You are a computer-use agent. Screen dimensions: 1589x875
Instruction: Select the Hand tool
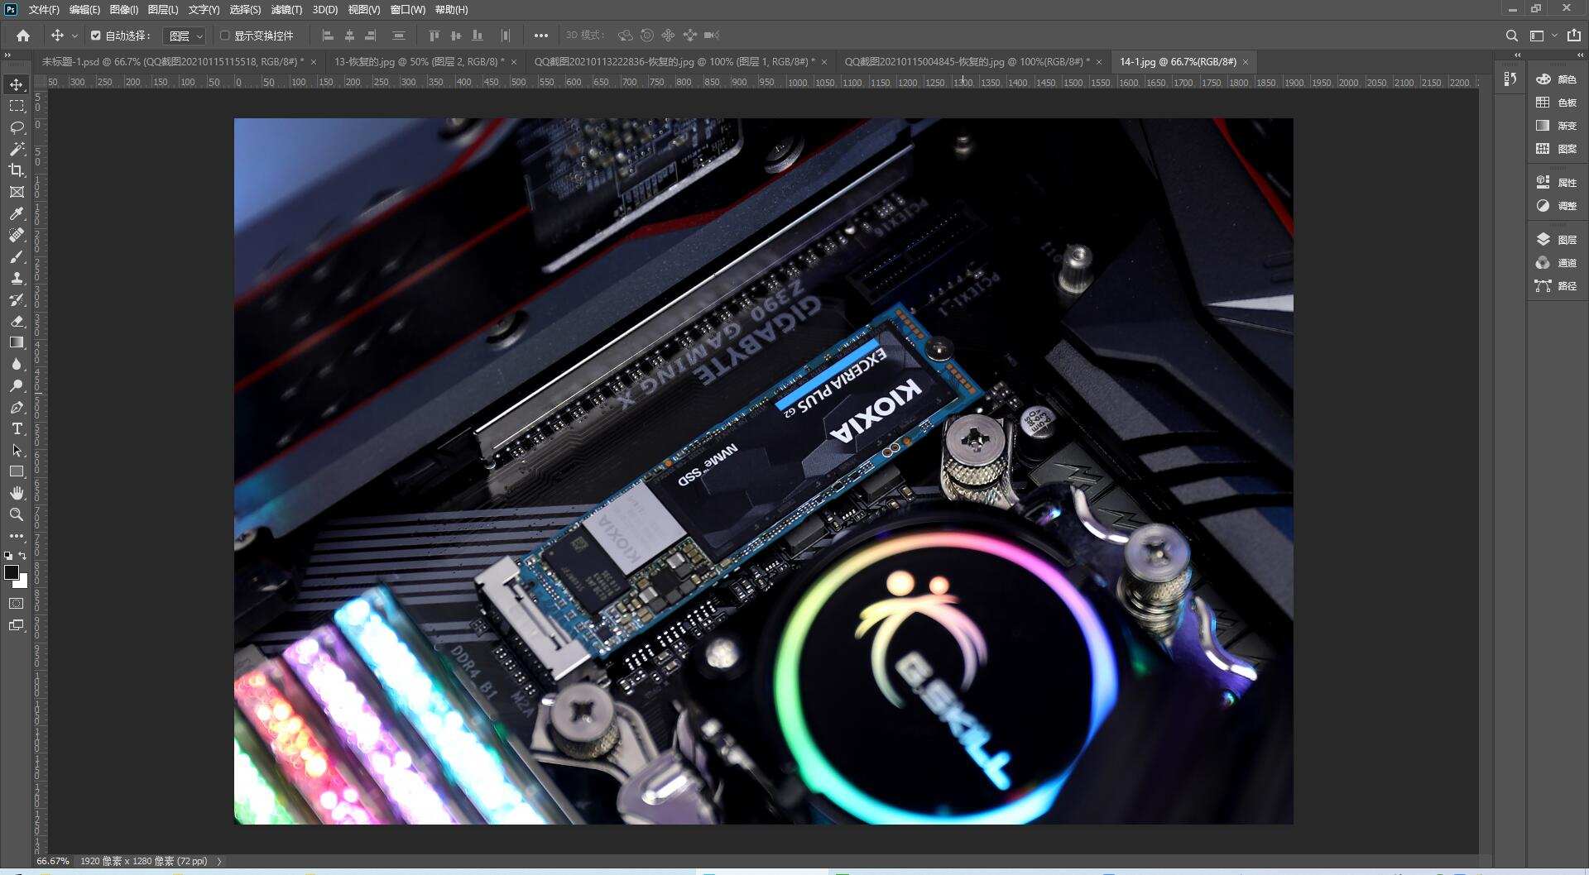pyautogui.click(x=17, y=493)
